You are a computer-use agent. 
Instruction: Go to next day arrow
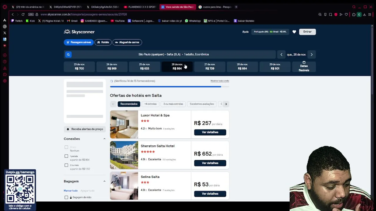[x=312, y=55]
